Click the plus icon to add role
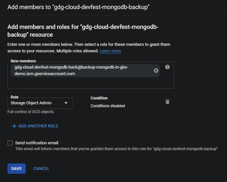 click(14, 126)
